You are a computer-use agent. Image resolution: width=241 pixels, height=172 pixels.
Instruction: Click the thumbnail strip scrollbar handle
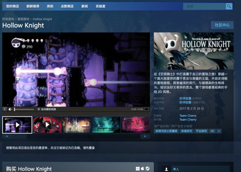pyautogui.click(x=19, y=136)
